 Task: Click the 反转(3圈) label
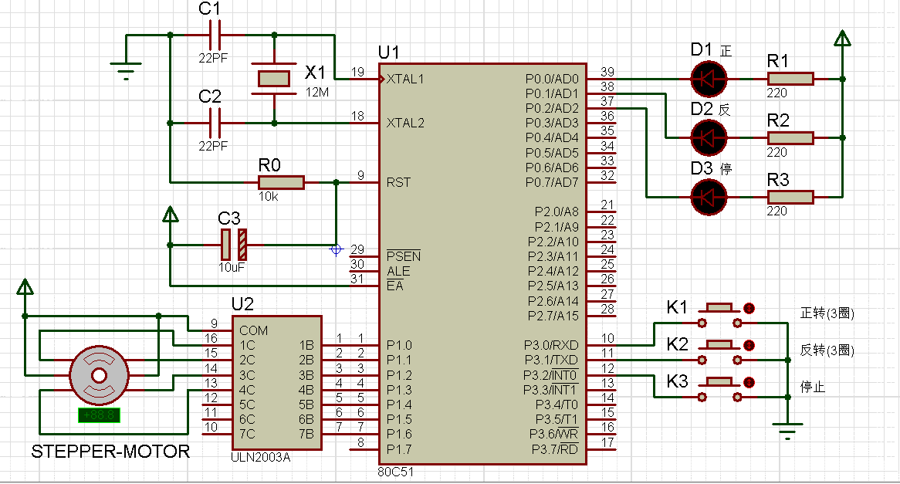coord(827,350)
